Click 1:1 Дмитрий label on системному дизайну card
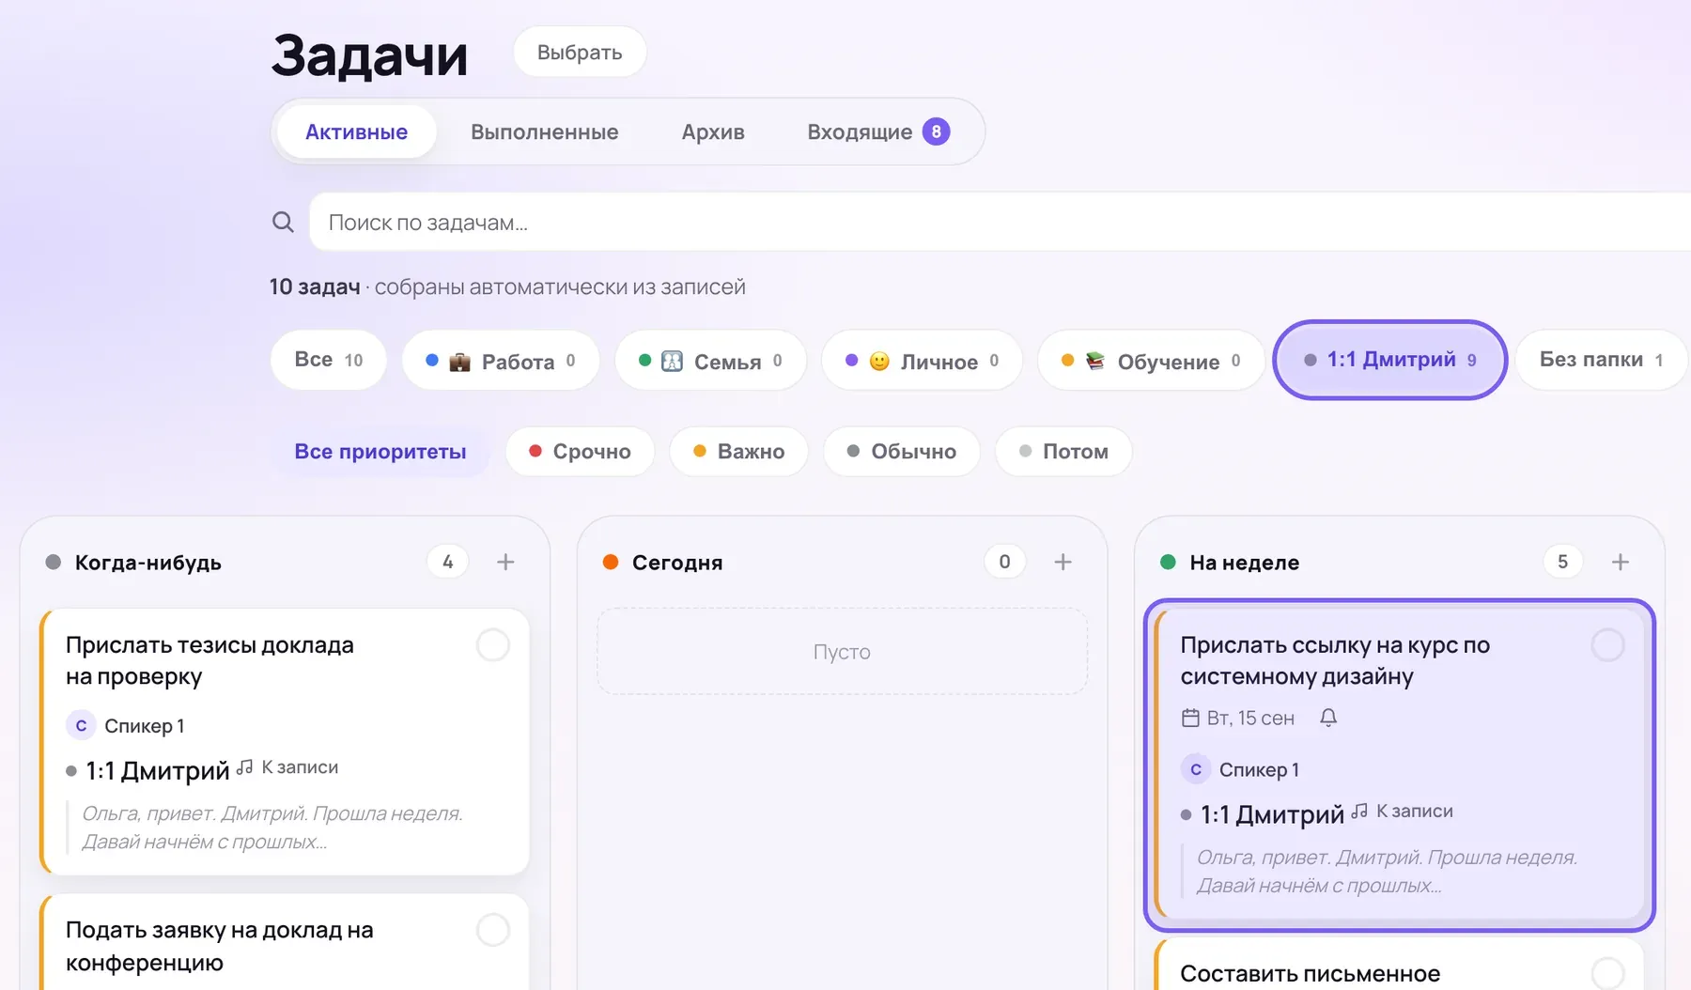Image resolution: width=1691 pixels, height=990 pixels. pos(1272,814)
